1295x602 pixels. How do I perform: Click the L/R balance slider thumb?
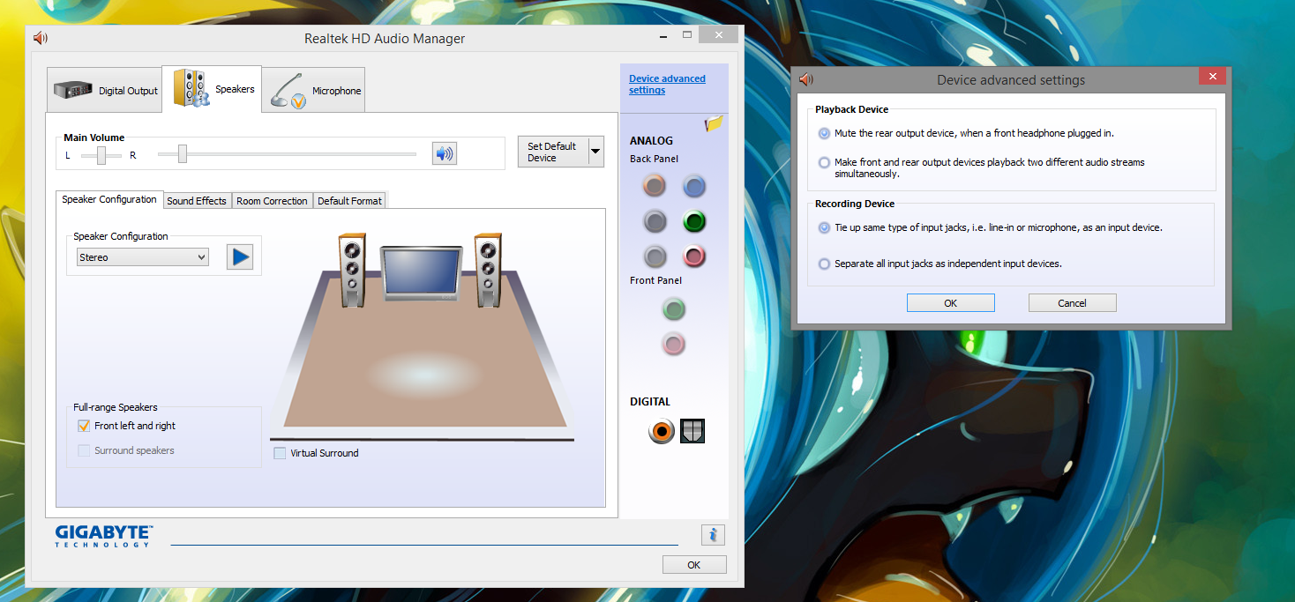102,155
